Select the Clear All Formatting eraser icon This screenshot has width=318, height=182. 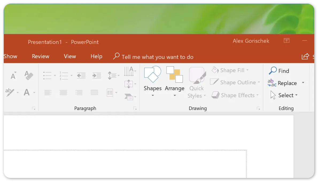point(29,75)
